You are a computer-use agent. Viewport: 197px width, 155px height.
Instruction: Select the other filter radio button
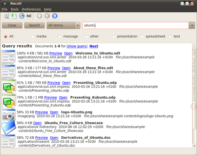point(86,36)
